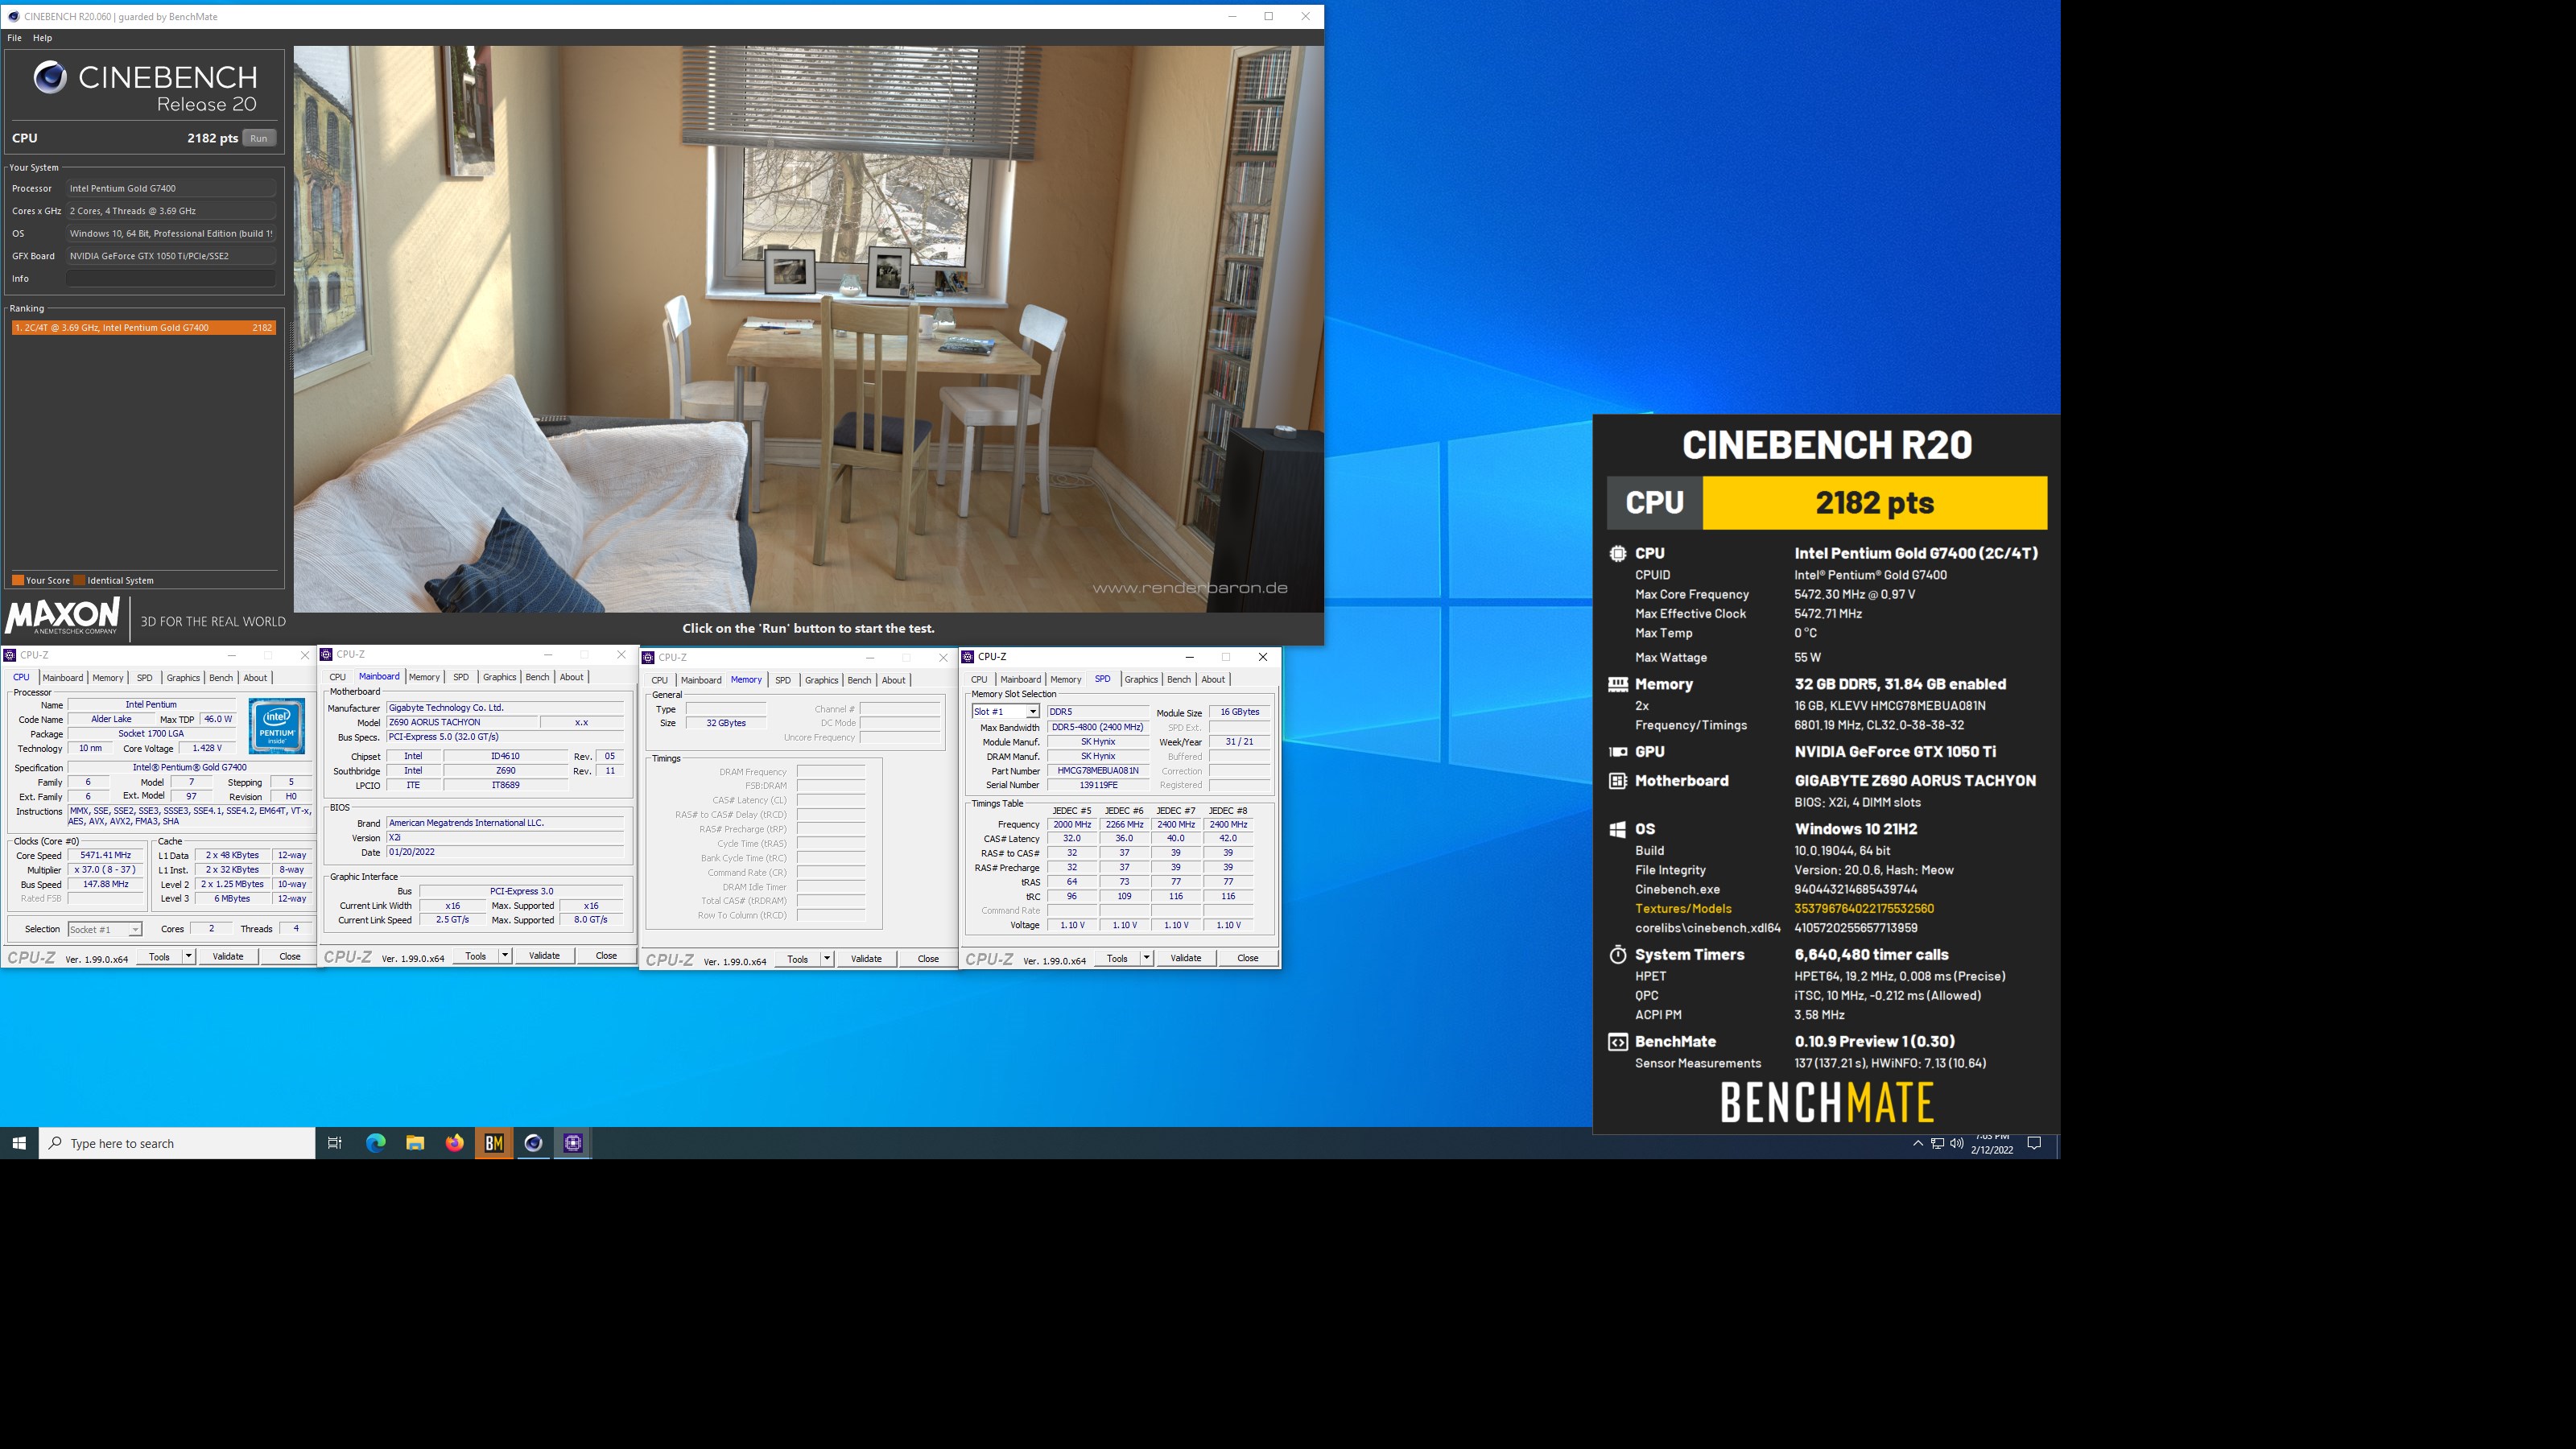This screenshot has width=2576, height=1449.
Task: Expand Tools arrow in the CPU tab window
Action: point(187,956)
